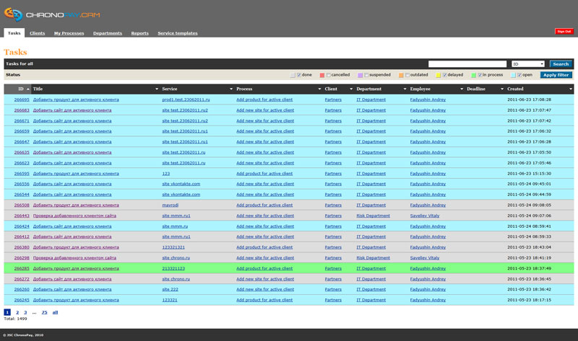
Task: Go to page 3 of tasks
Action: coord(25,312)
